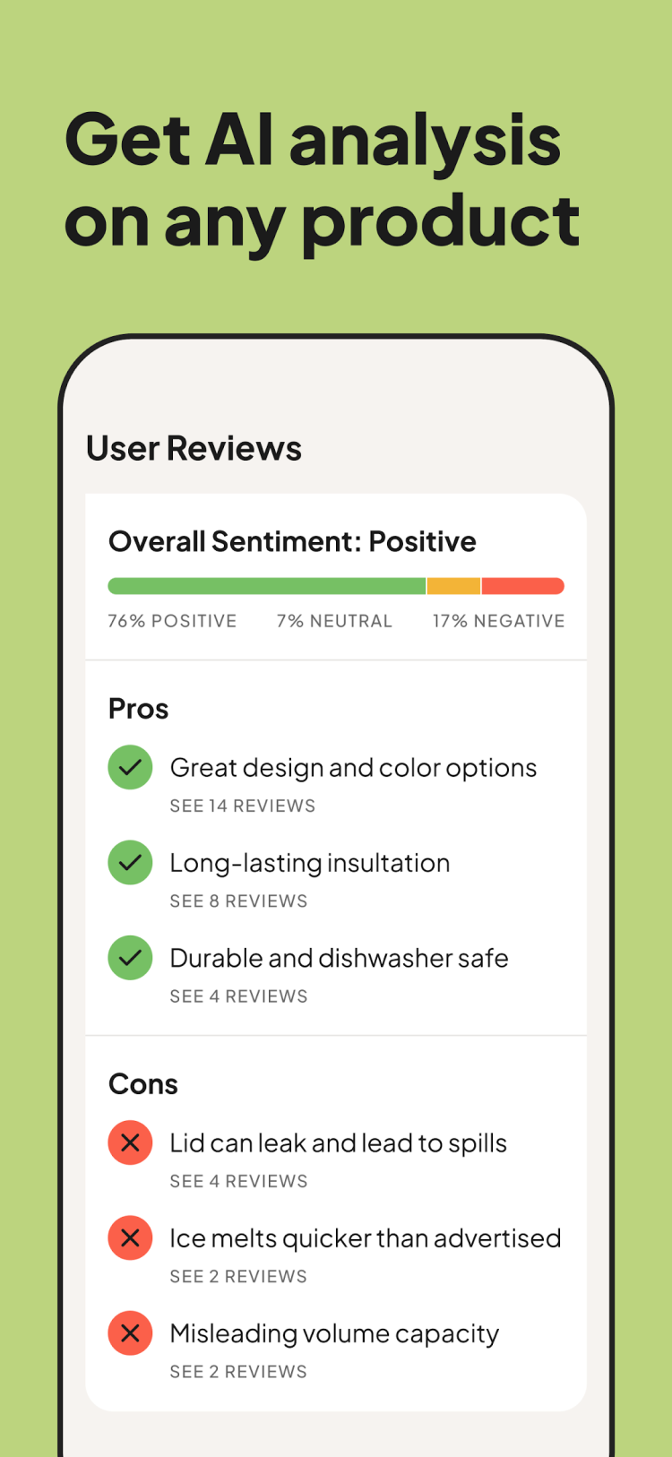The width and height of the screenshot is (672, 1457).
Task: Open SEE 14 REVIEWS link
Action: pyautogui.click(x=242, y=806)
